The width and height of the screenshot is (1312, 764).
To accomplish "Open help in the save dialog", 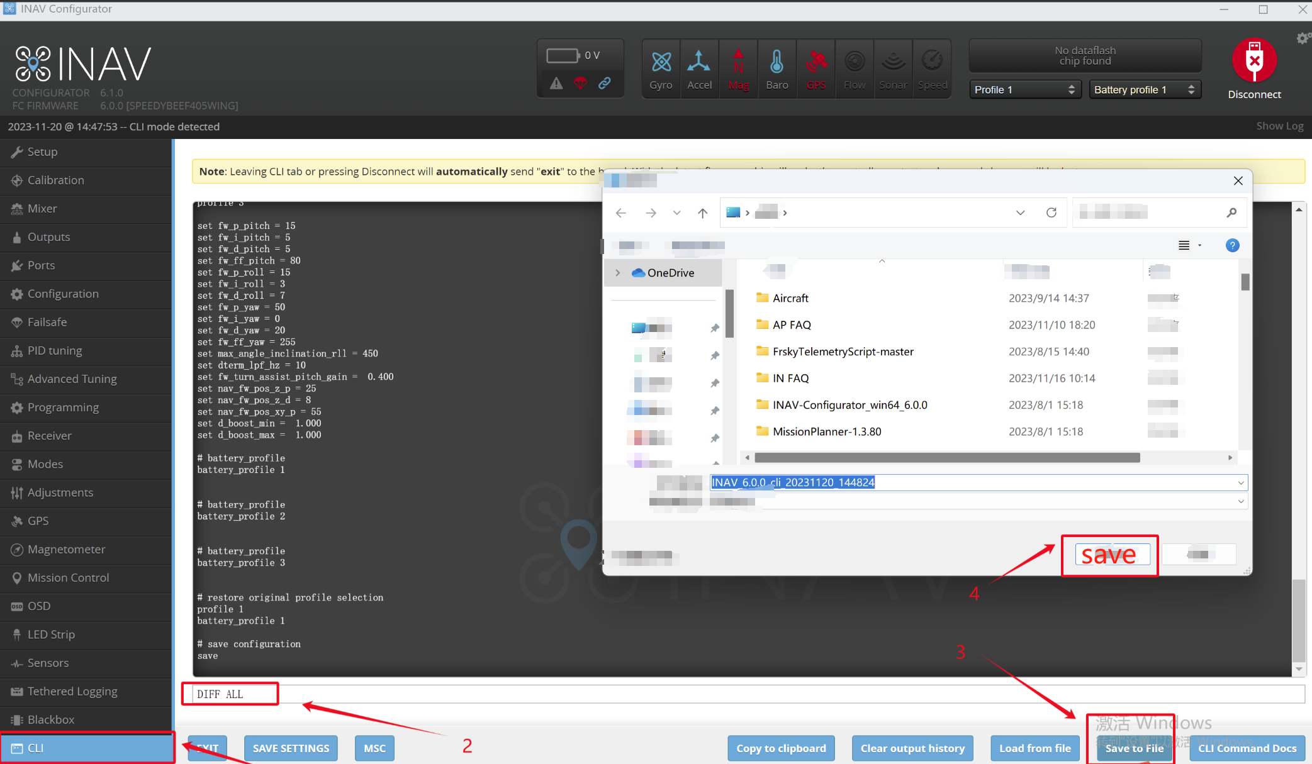I will pos(1232,245).
